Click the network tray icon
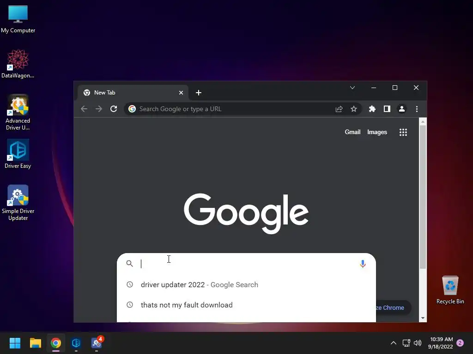The image size is (473, 354). click(x=406, y=343)
